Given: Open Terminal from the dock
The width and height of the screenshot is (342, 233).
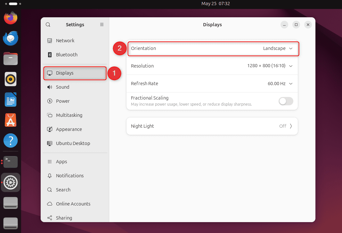Looking at the screenshot, I should point(11,162).
